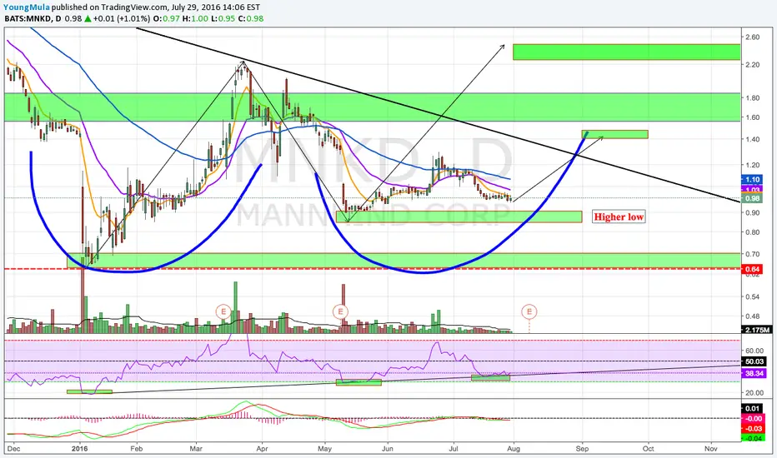
Task: Click the 0.80 price axis label
Action: tap(752, 232)
